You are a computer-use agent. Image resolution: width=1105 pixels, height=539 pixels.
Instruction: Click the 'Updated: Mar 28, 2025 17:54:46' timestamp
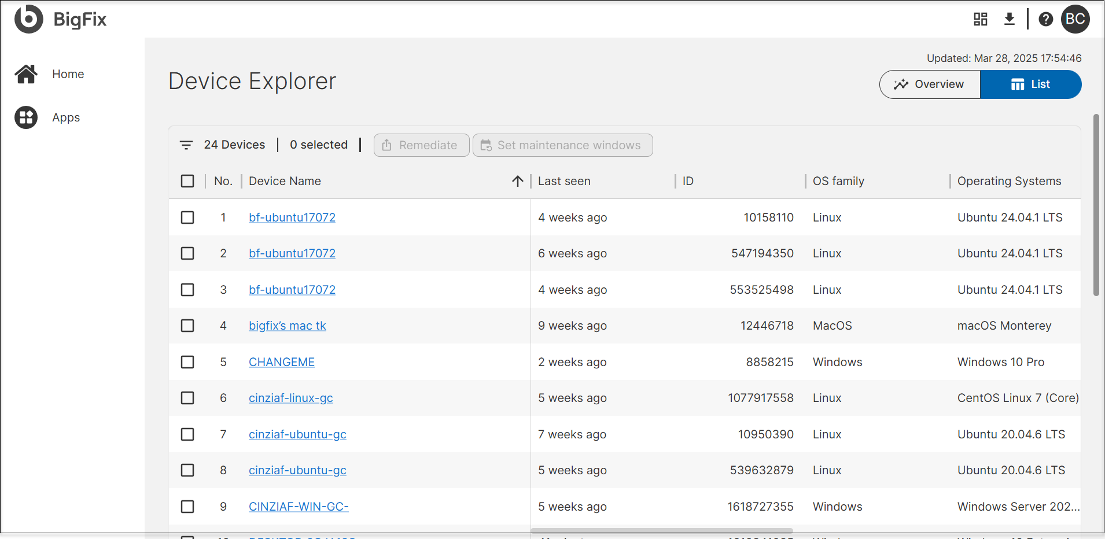point(1004,58)
